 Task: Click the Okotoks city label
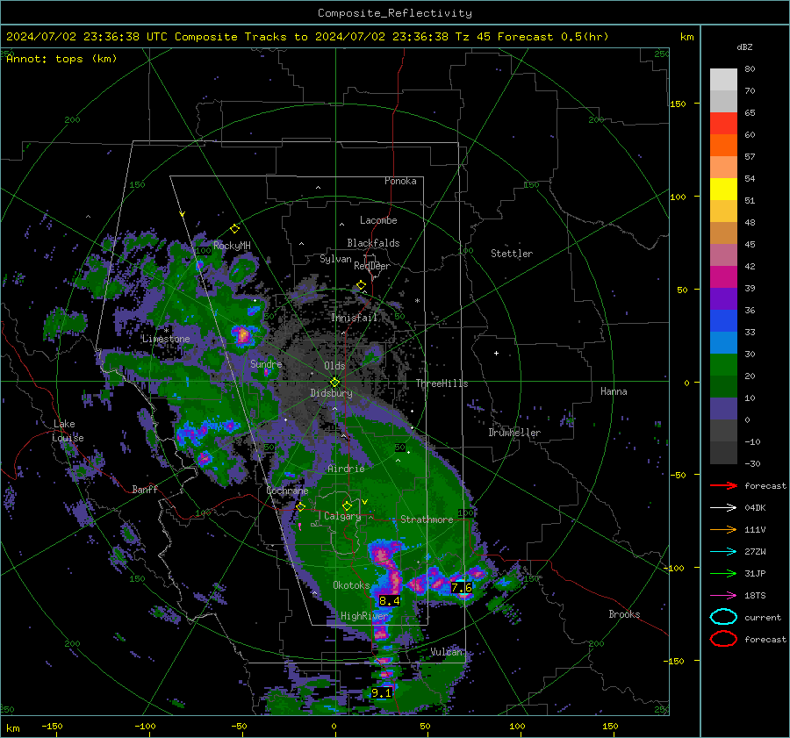[x=351, y=585]
